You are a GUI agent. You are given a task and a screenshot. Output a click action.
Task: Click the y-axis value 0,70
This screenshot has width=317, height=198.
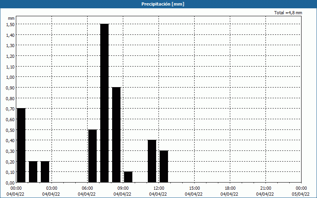(x=10, y=109)
